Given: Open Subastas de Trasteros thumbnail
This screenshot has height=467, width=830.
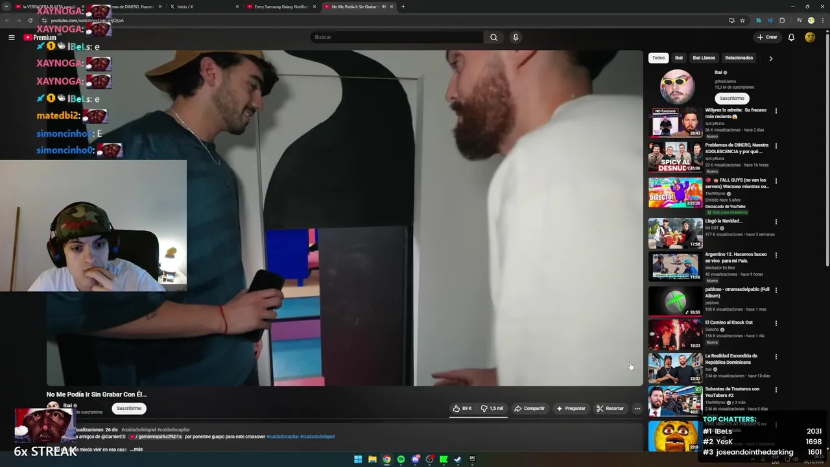Looking at the screenshot, I should tap(675, 401).
